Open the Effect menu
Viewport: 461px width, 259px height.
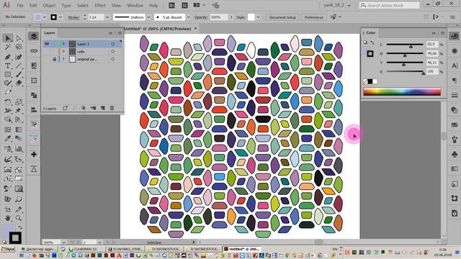point(100,5)
